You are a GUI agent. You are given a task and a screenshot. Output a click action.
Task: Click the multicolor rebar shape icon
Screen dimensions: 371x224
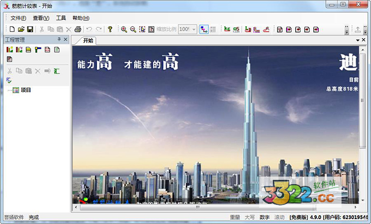click(257, 29)
